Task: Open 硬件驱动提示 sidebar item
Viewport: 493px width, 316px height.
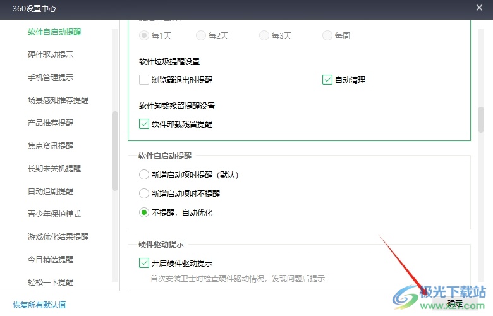Action: 51,55
